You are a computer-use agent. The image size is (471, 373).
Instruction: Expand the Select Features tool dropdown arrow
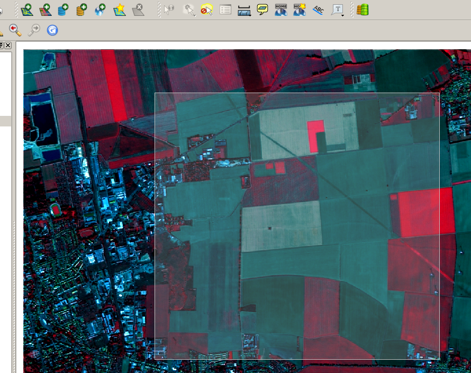195,14
